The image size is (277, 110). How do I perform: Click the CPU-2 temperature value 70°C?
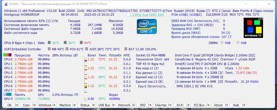pyautogui.click(x=102, y=68)
